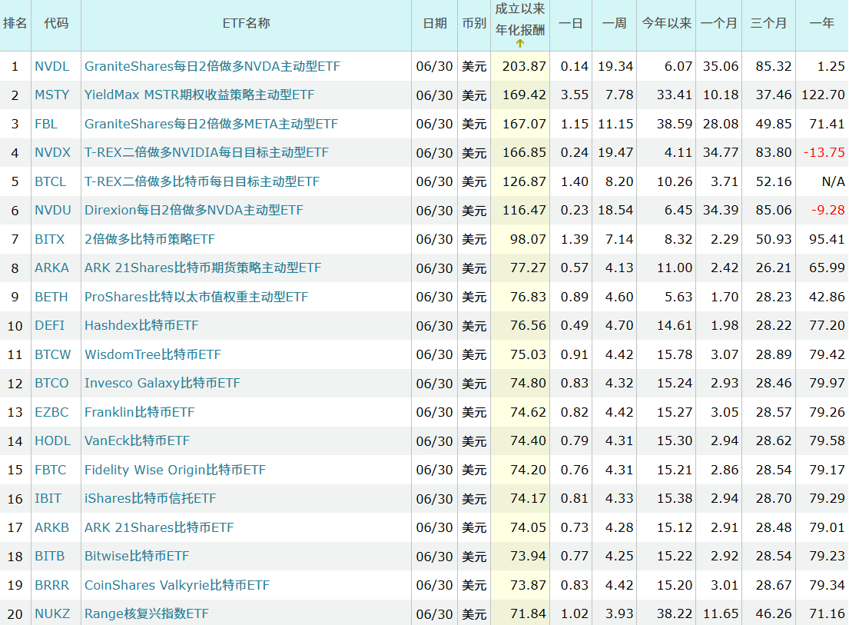Image resolution: width=849 pixels, height=625 pixels.
Task: Sort by 一个月 column header
Action: click(x=718, y=23)
